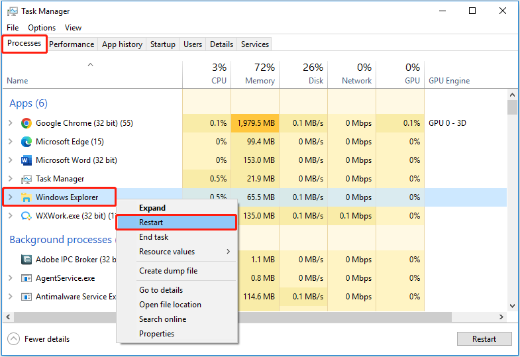
Task: Open the File menu
Action: (13, 28)
